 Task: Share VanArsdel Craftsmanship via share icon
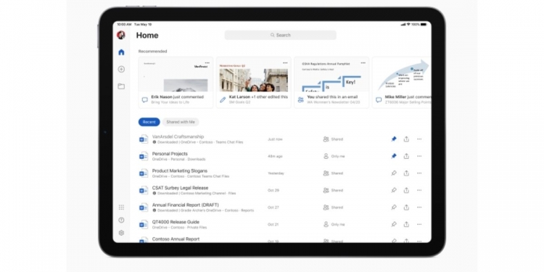(406, 139)
